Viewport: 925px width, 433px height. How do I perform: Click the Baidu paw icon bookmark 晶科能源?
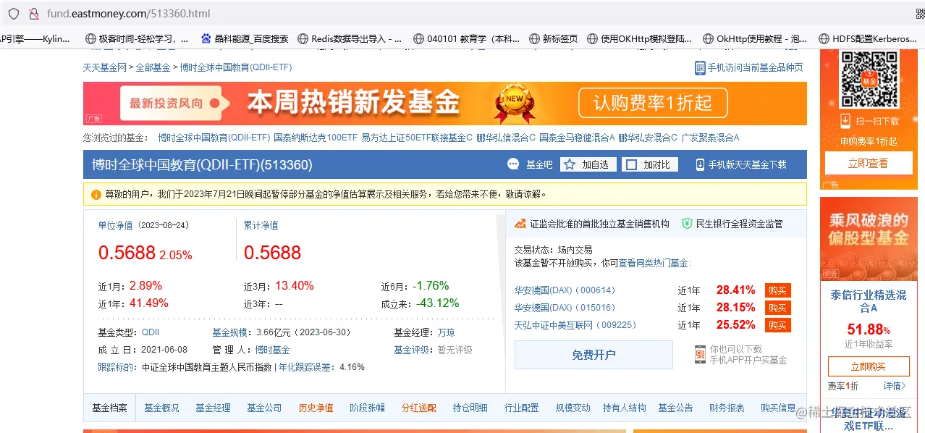(206, 39)
